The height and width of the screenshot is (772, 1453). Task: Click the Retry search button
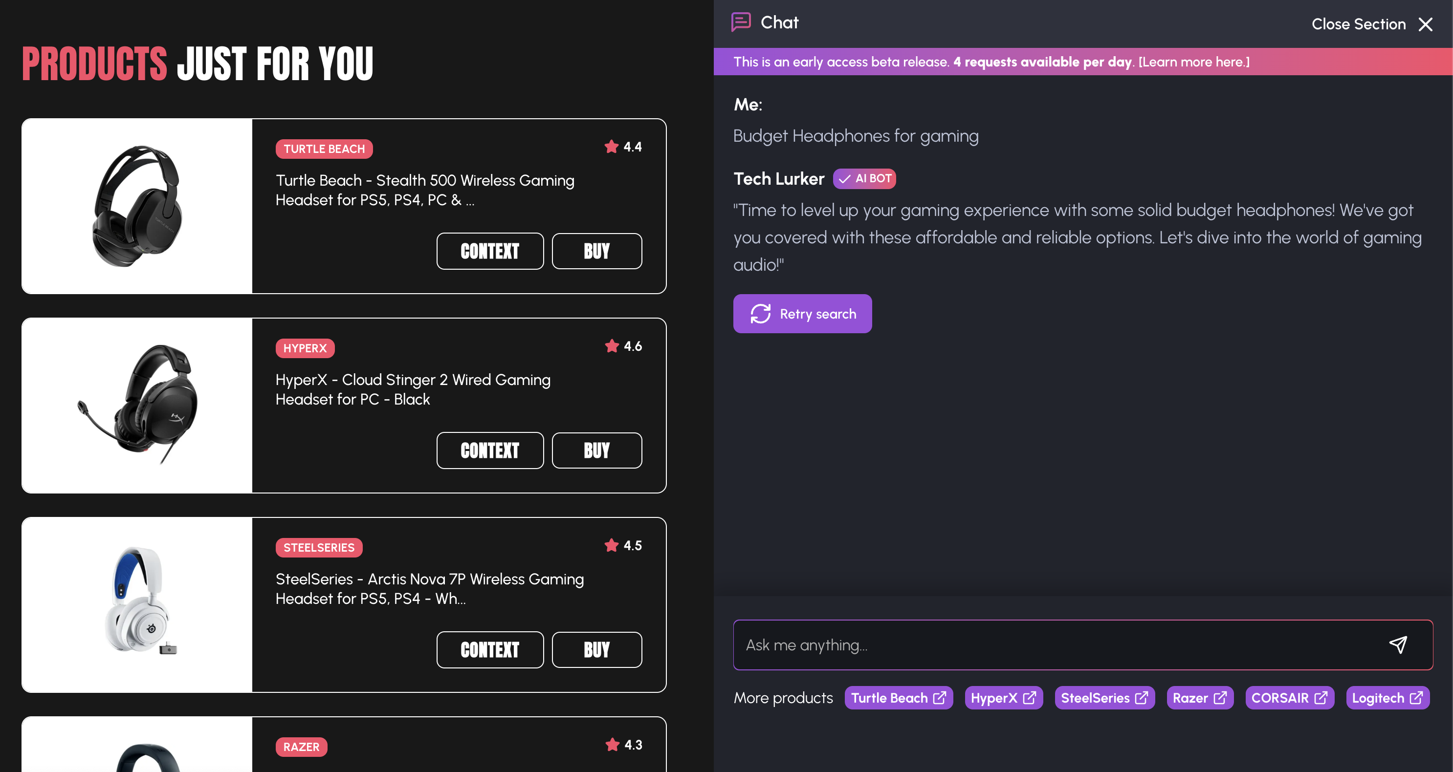[x=802, y=314]
